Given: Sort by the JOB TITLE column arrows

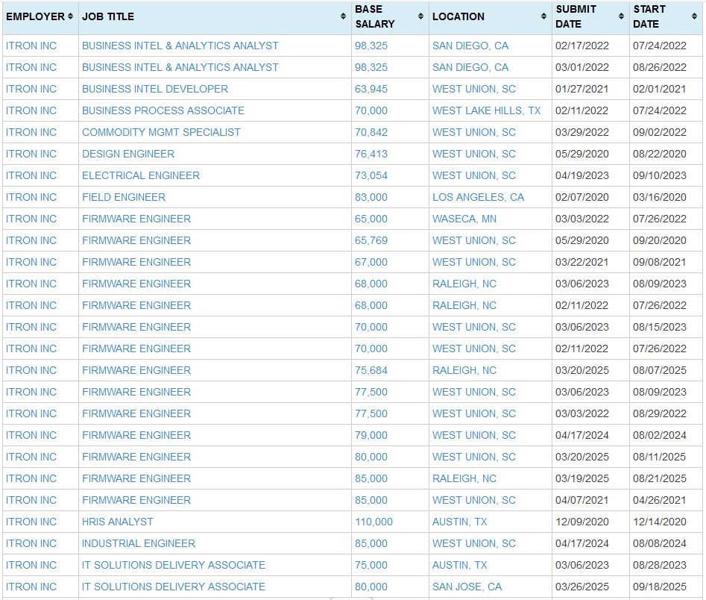Looking at the screenshot, I should click(343, 16).
